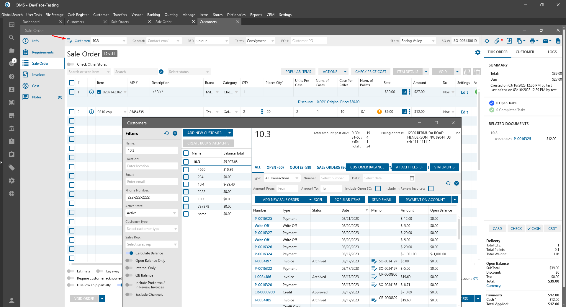Expand ADD NEW CUSTOMER dropdown arrow

click(x=230, y=133)
